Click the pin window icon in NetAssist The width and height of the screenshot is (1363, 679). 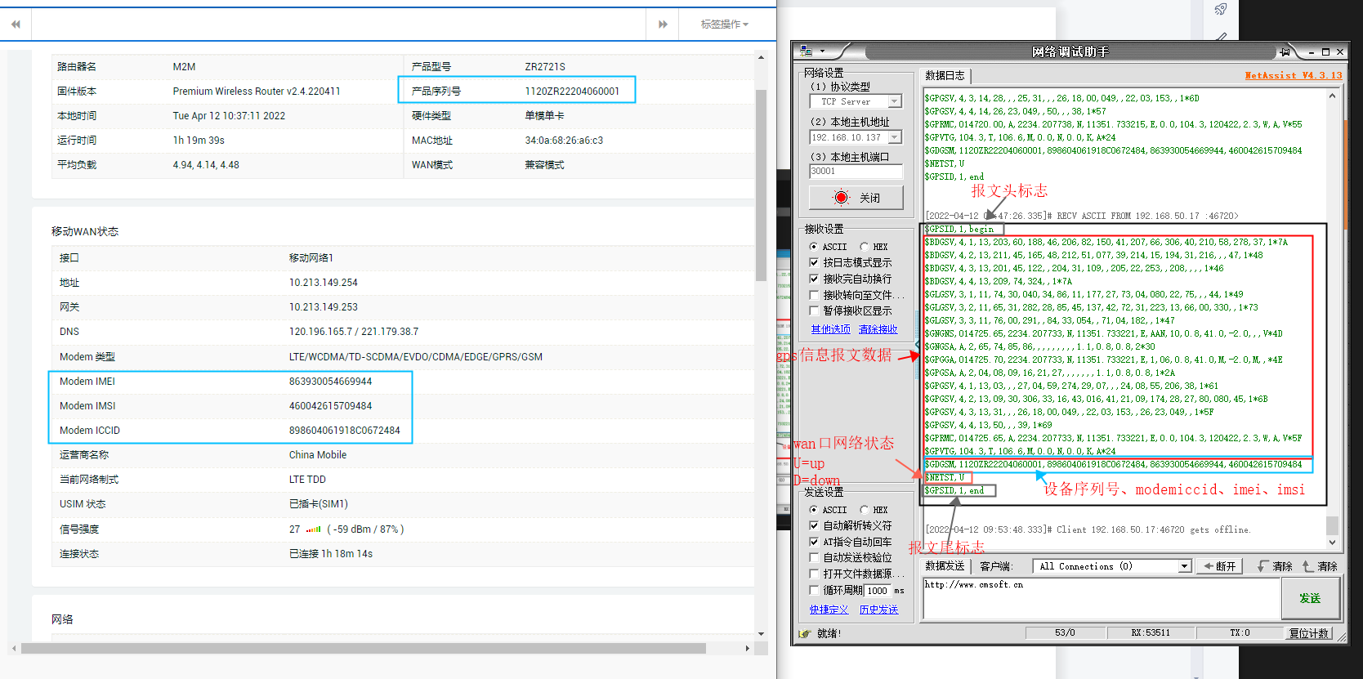1285,51
